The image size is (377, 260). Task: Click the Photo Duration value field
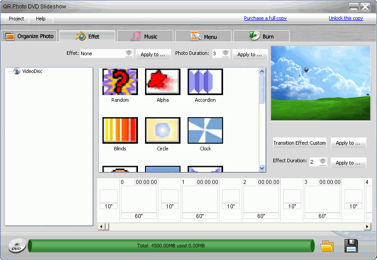point(217,54)
